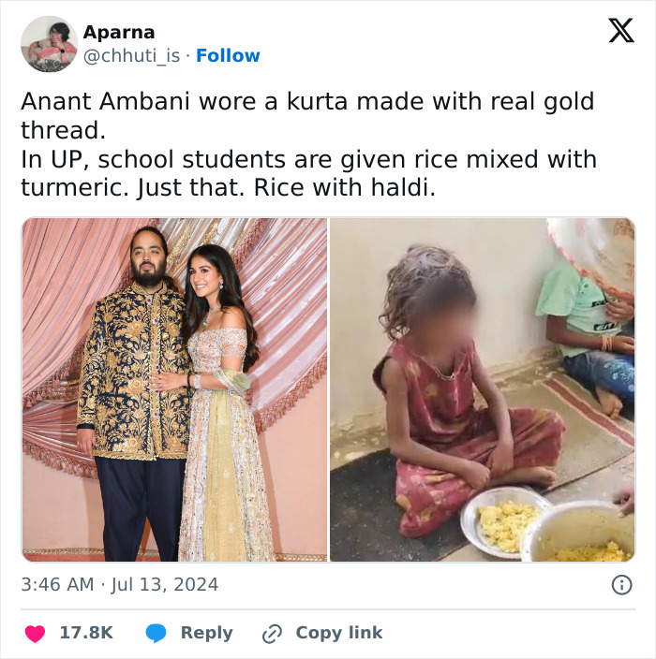Click the blue reply speech bubble icon
The image size is (656, 659).
pos(157,633)
